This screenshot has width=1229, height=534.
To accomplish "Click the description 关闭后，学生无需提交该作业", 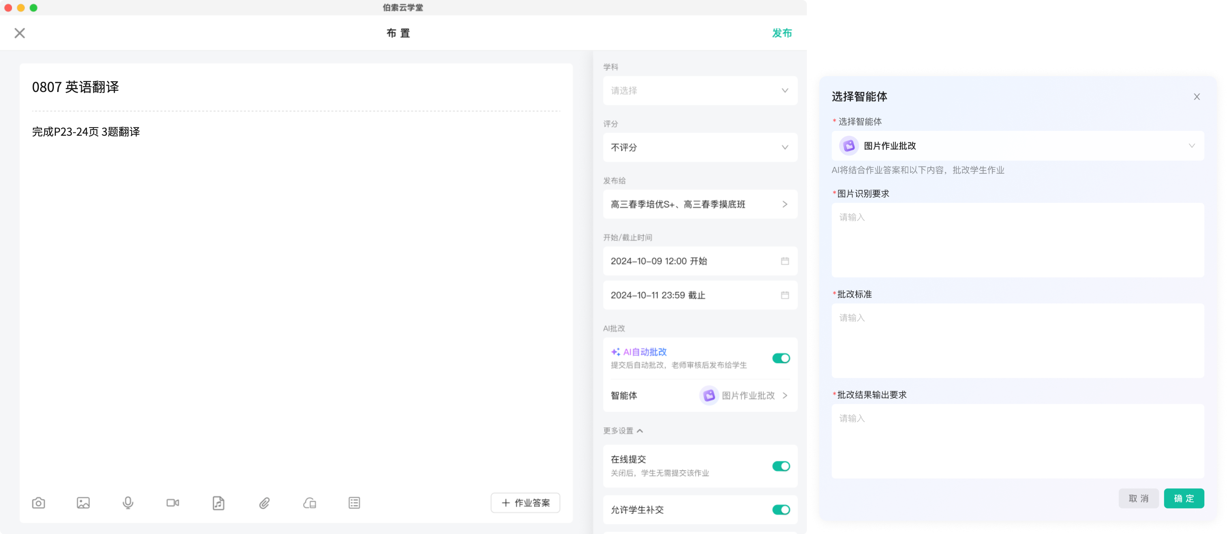I will [x=660, y=473].
